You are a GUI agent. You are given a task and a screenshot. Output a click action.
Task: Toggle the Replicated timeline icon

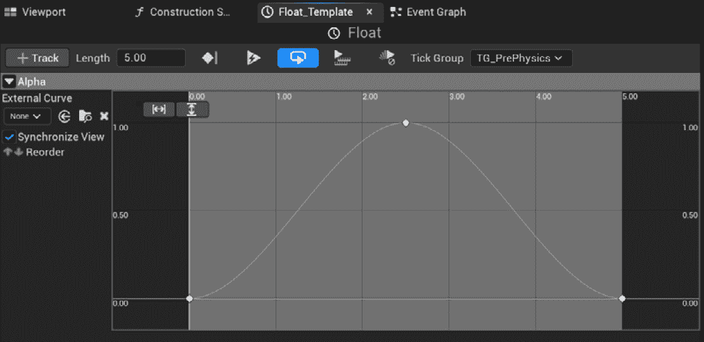pyautogui.click(x=343, y=58)
